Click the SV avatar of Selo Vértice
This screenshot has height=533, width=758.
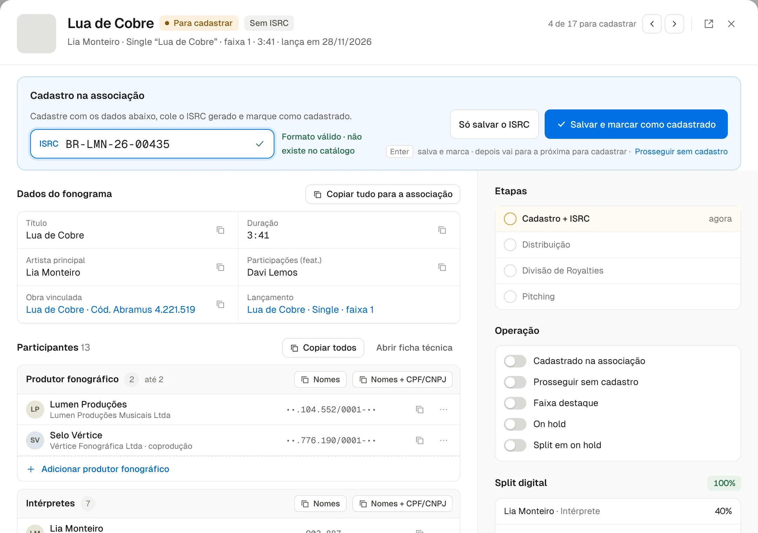(35, 440)
